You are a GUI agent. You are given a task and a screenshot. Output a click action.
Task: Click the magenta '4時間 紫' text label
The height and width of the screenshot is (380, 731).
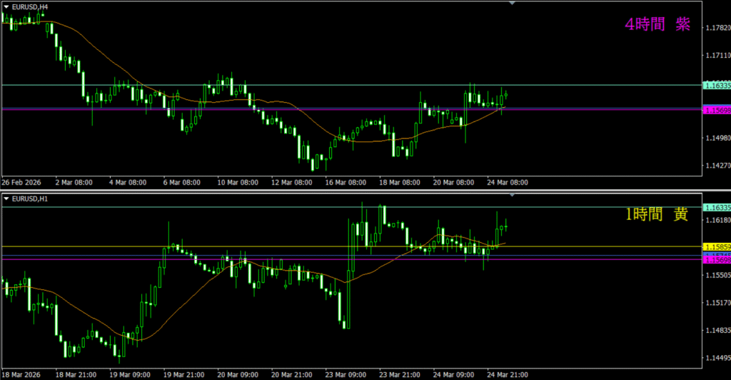tap(657, 25)
